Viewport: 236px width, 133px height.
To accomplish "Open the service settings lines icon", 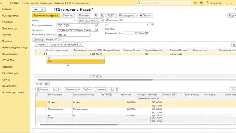I will 225,3.
